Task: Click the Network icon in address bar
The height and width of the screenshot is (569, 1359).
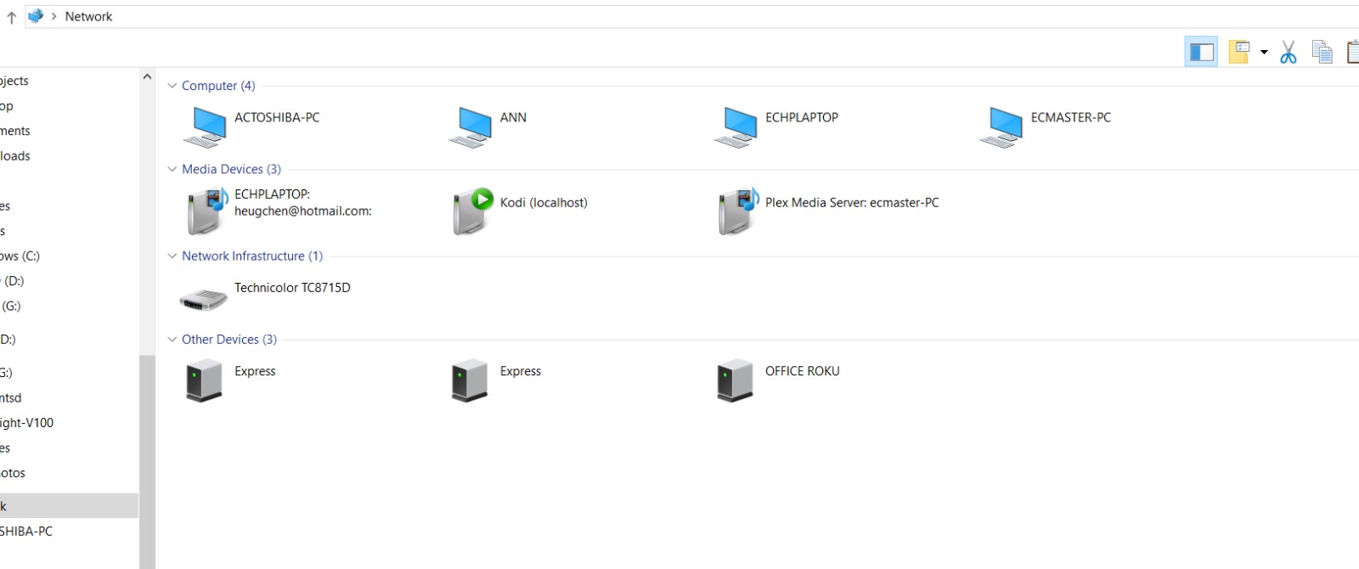Action: click(36, 16)
